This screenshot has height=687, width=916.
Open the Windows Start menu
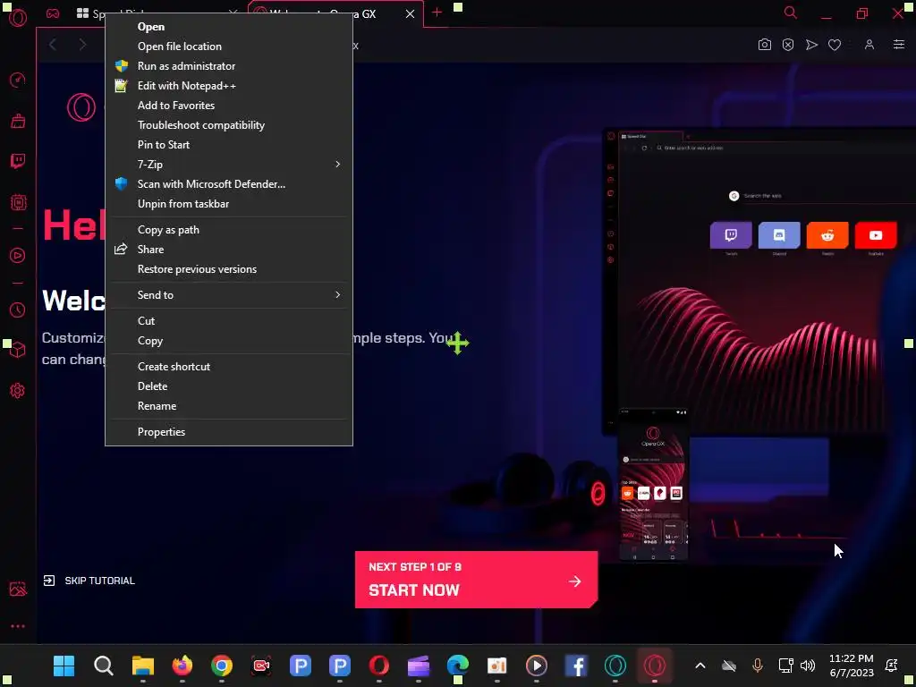(x=64, y=666)
